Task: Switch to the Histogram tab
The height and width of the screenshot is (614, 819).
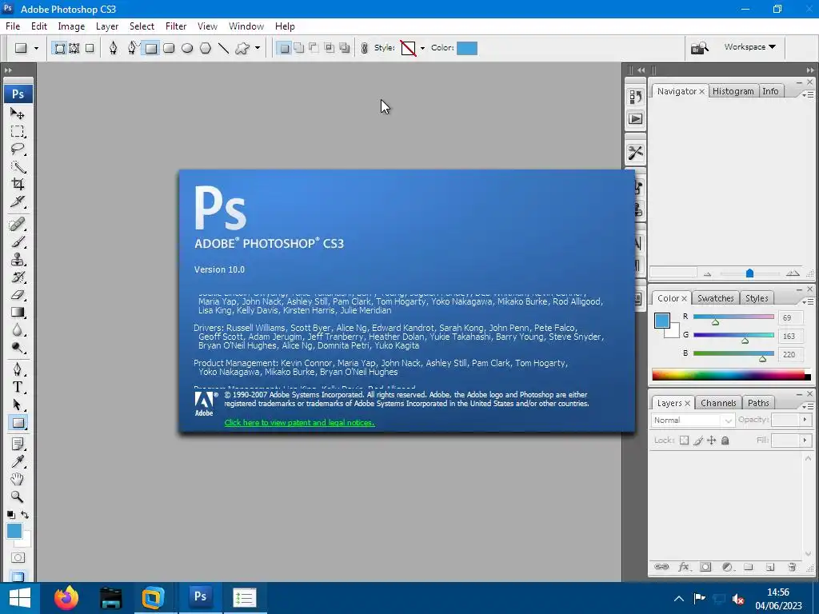Action: tap(733, 91)
